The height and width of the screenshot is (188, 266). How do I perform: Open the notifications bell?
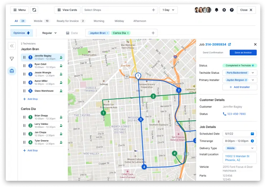217,10
